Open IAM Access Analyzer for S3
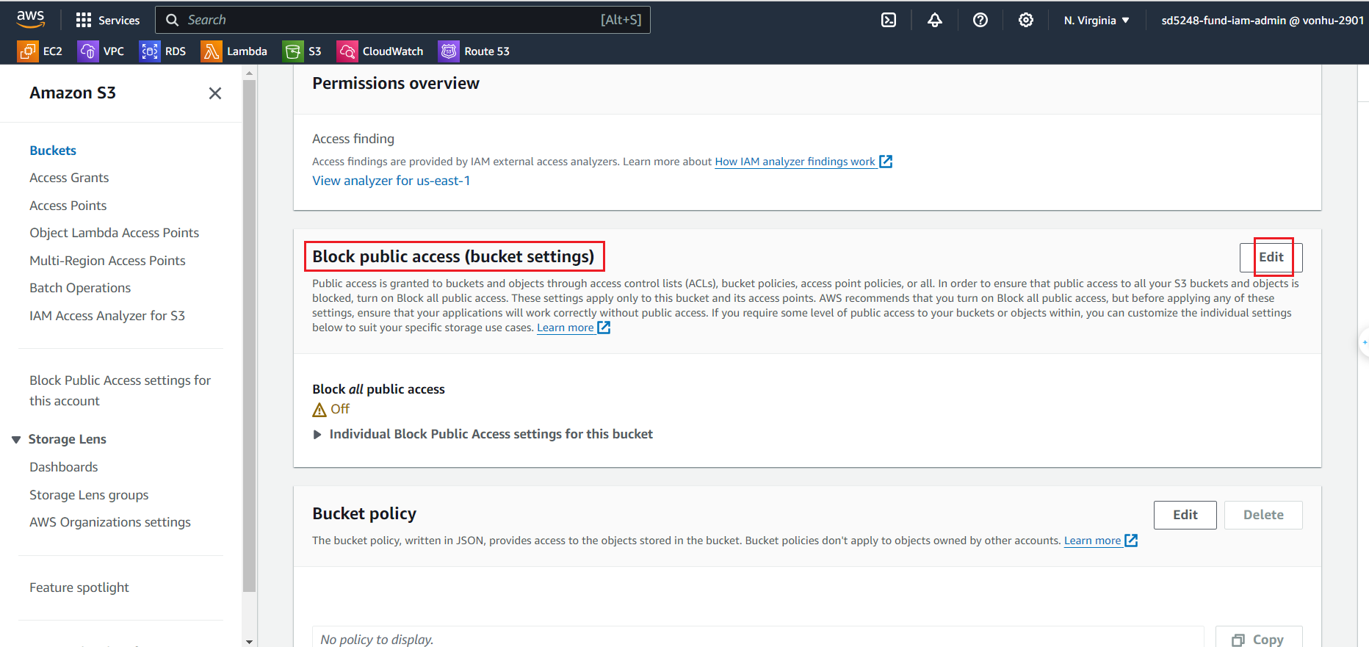The height and width of the screenshot is (647, 1369). click(107, 316)
